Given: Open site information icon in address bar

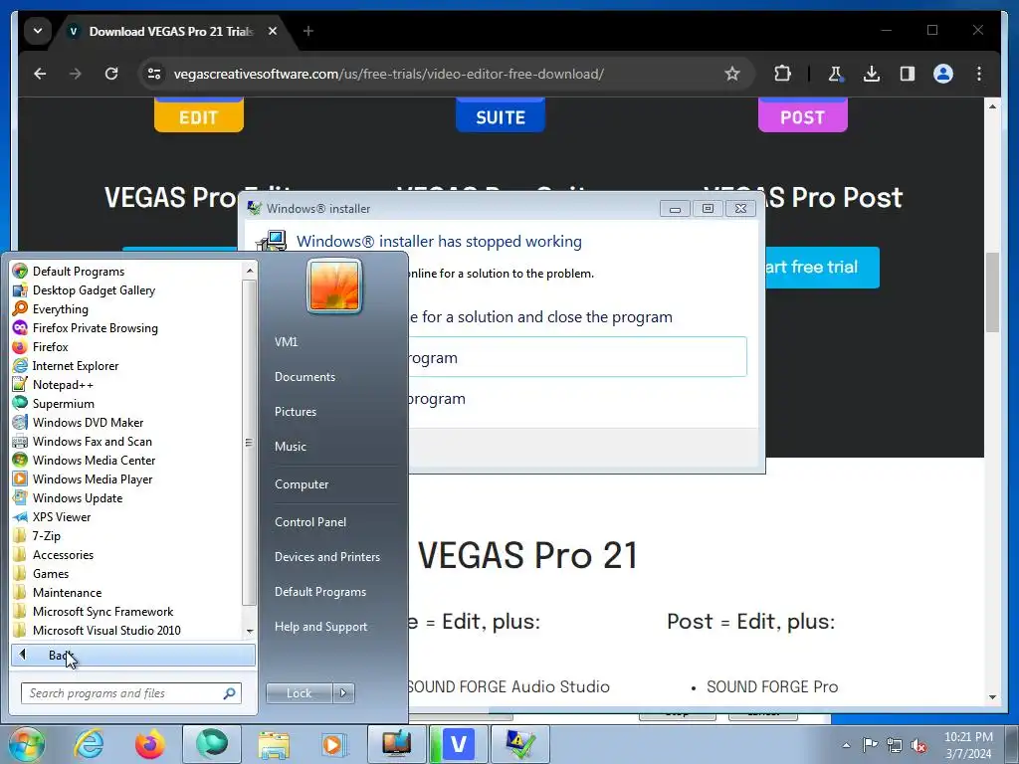Looking at the screenshot, I should tap(154, 74).
